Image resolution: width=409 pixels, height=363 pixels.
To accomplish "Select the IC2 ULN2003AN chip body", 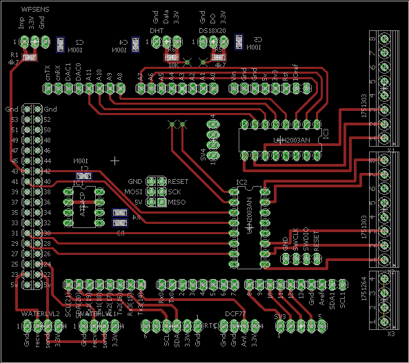I will click(250, 227).
